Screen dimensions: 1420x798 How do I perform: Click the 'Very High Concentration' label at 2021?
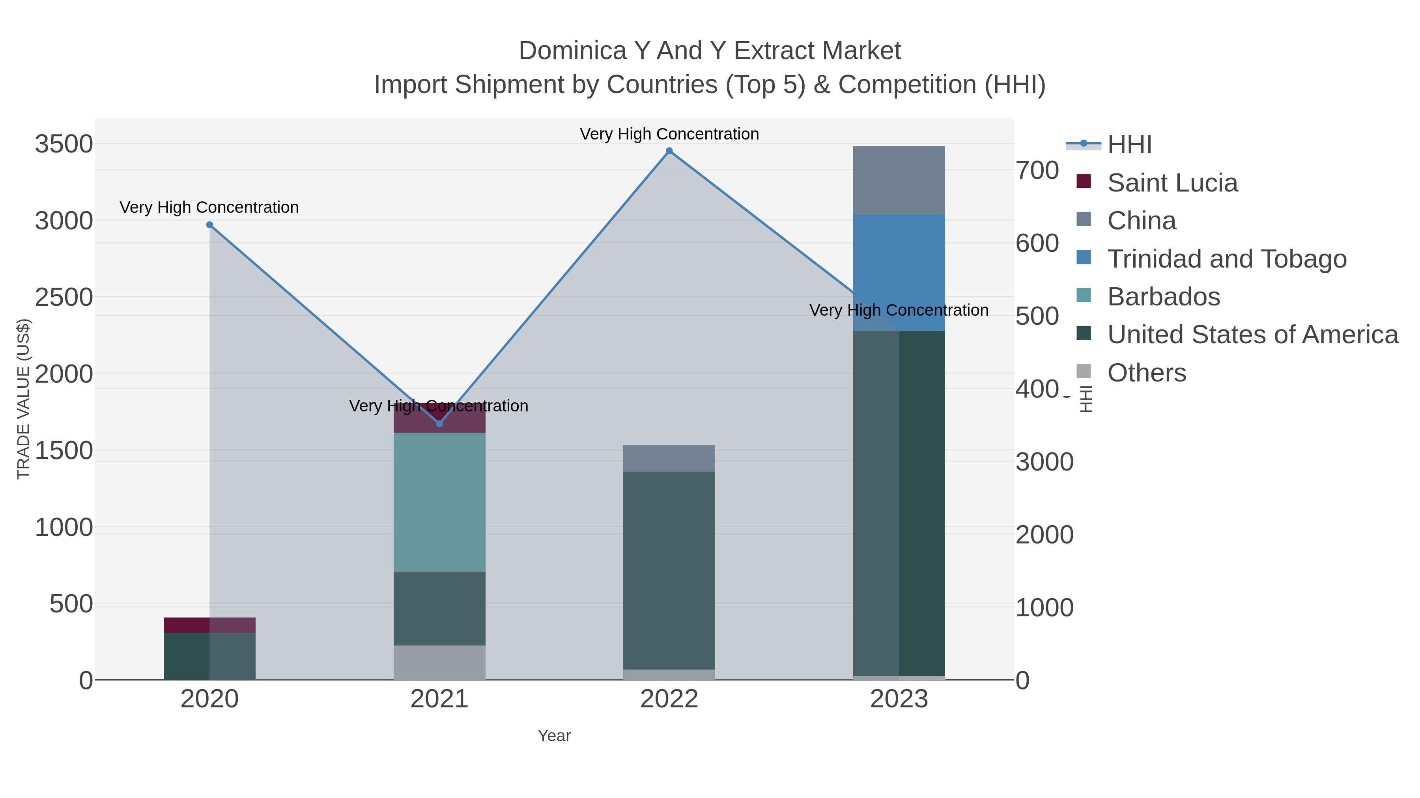click(439, 406)
